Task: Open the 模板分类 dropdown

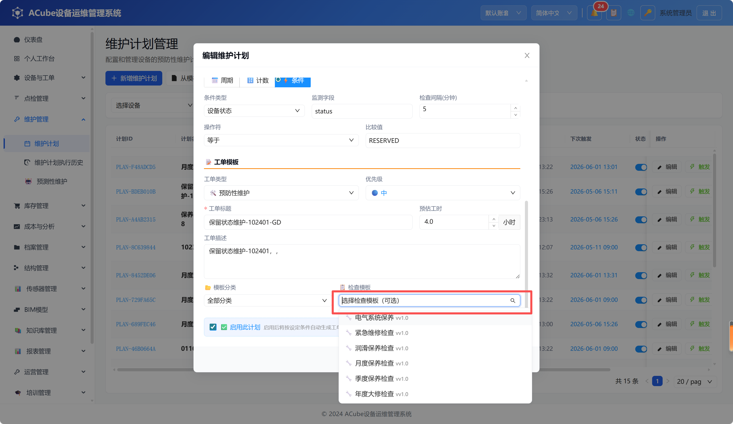Action: coord(268,301)
